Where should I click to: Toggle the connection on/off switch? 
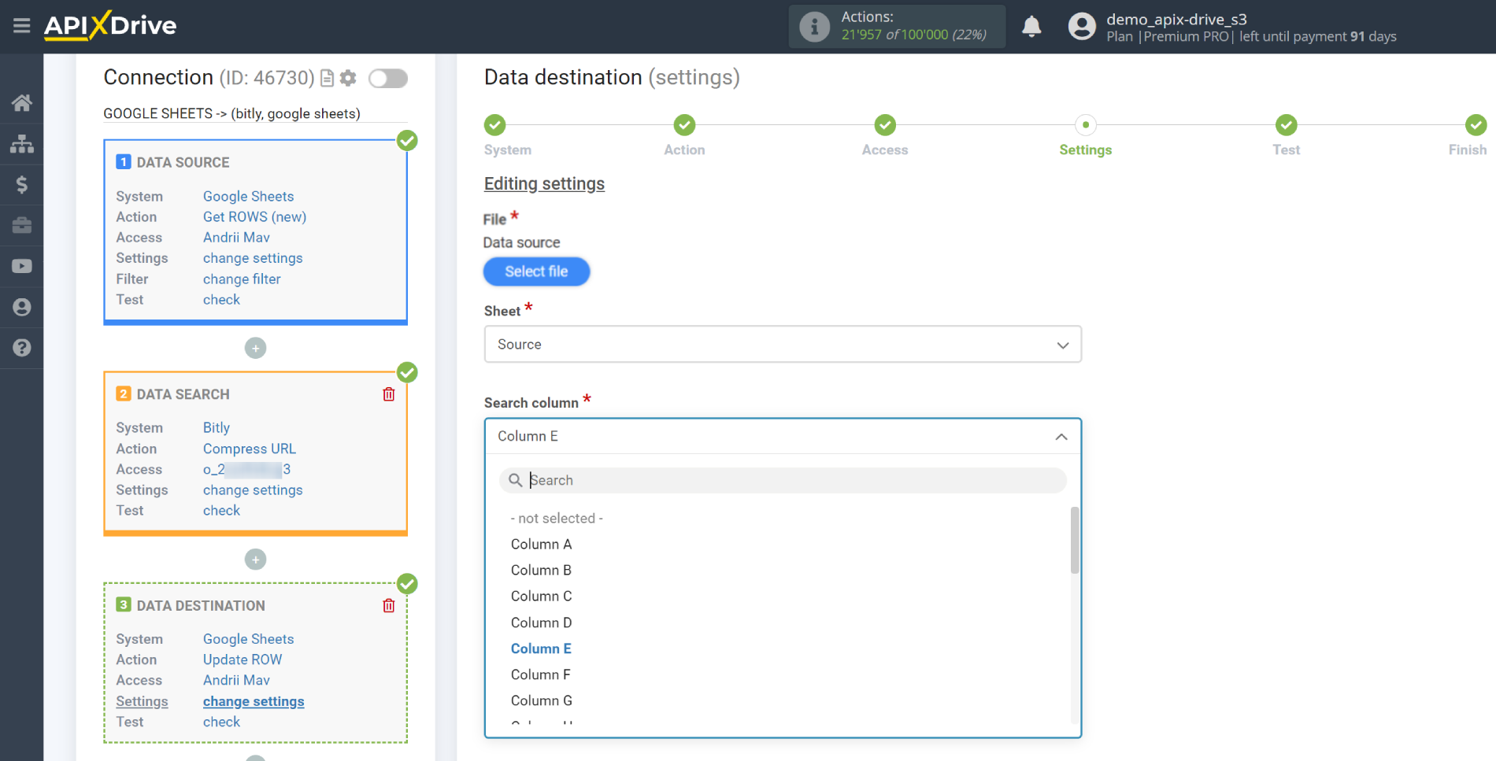point(388,78)
